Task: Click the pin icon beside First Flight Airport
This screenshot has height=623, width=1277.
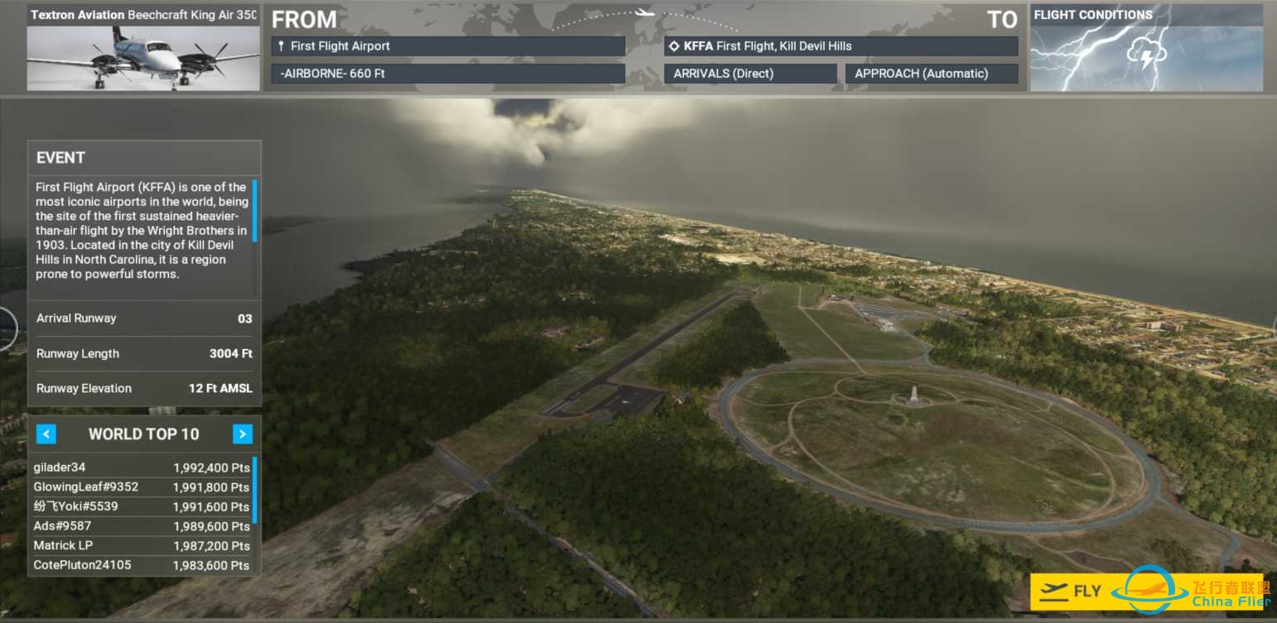Action: coord(281,46)
